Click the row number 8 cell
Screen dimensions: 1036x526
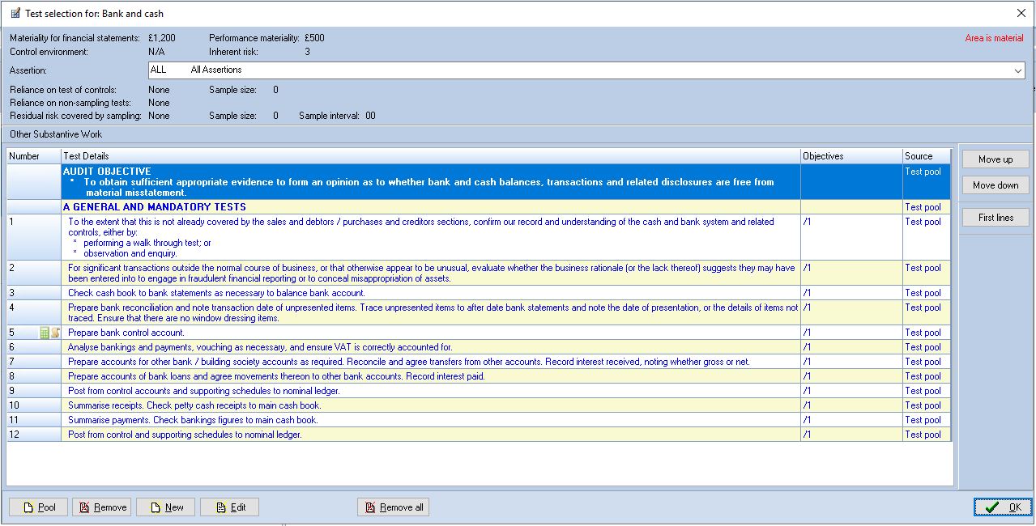tap(34, 376)
